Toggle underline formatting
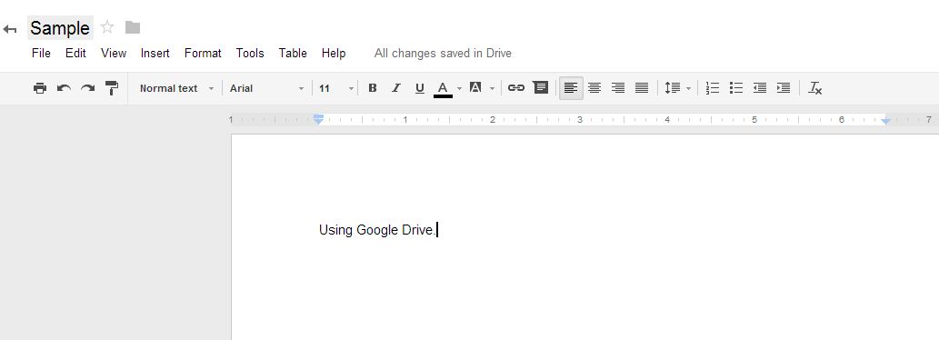The width and height of the screenshot is (939, 340). tap(420, 88)
